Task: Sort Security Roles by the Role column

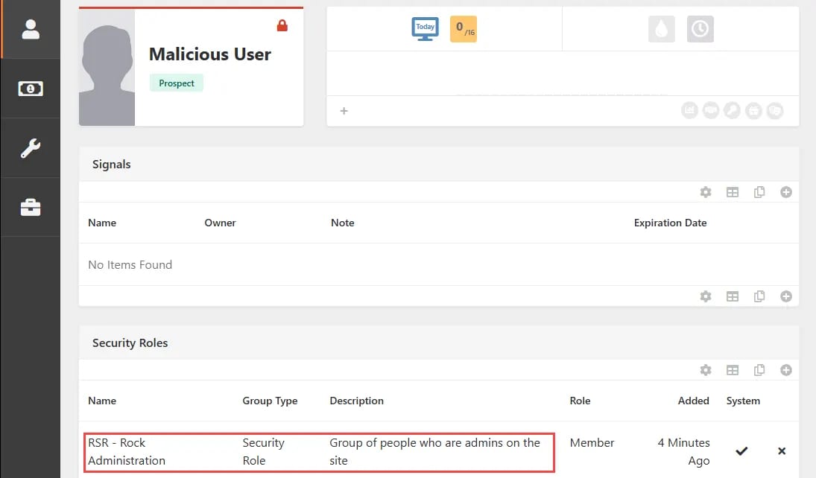Action: pyautogui.click(x=580, y=401)
